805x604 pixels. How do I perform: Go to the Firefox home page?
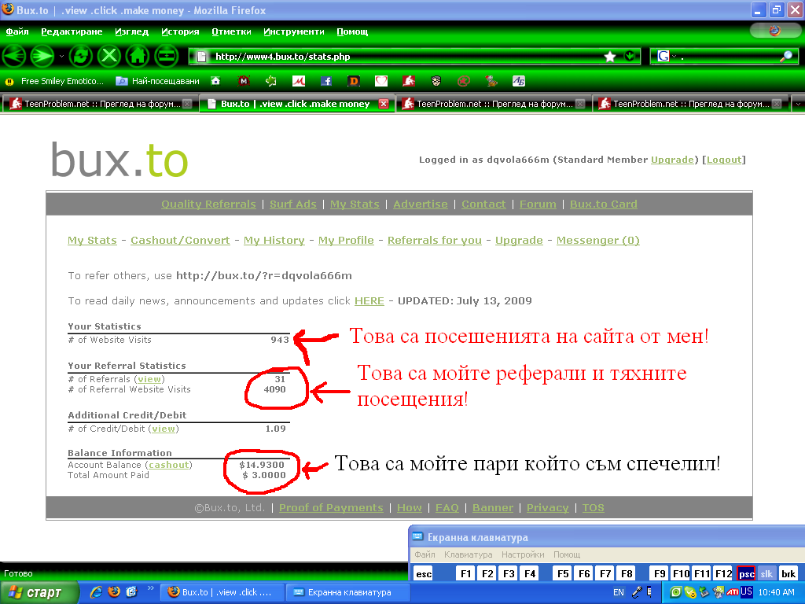click(x=137, y=56)
